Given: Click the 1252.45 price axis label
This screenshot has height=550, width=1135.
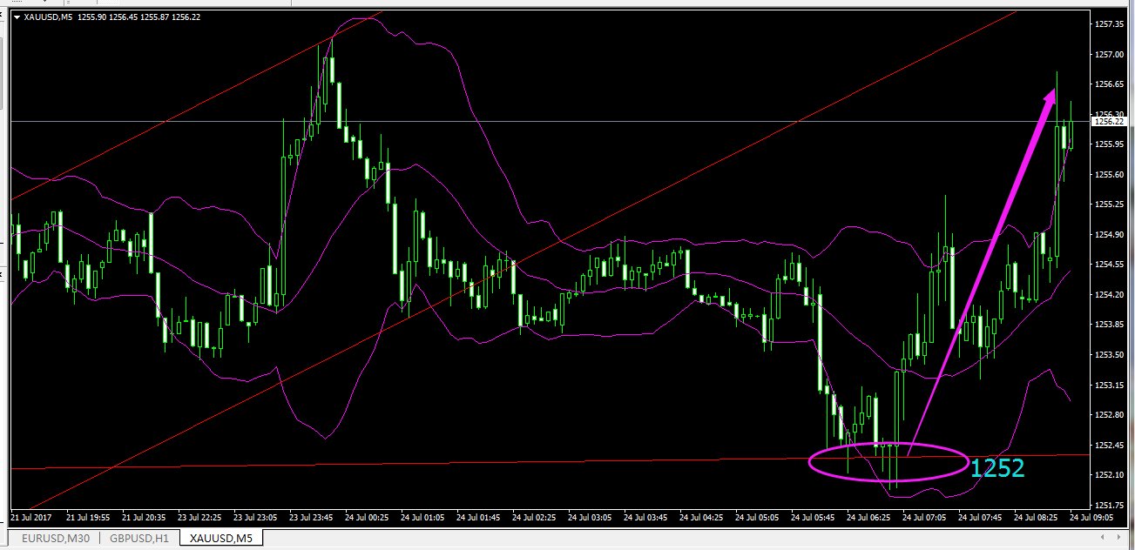Looking at the screenshot, I should click(1109, 446).
